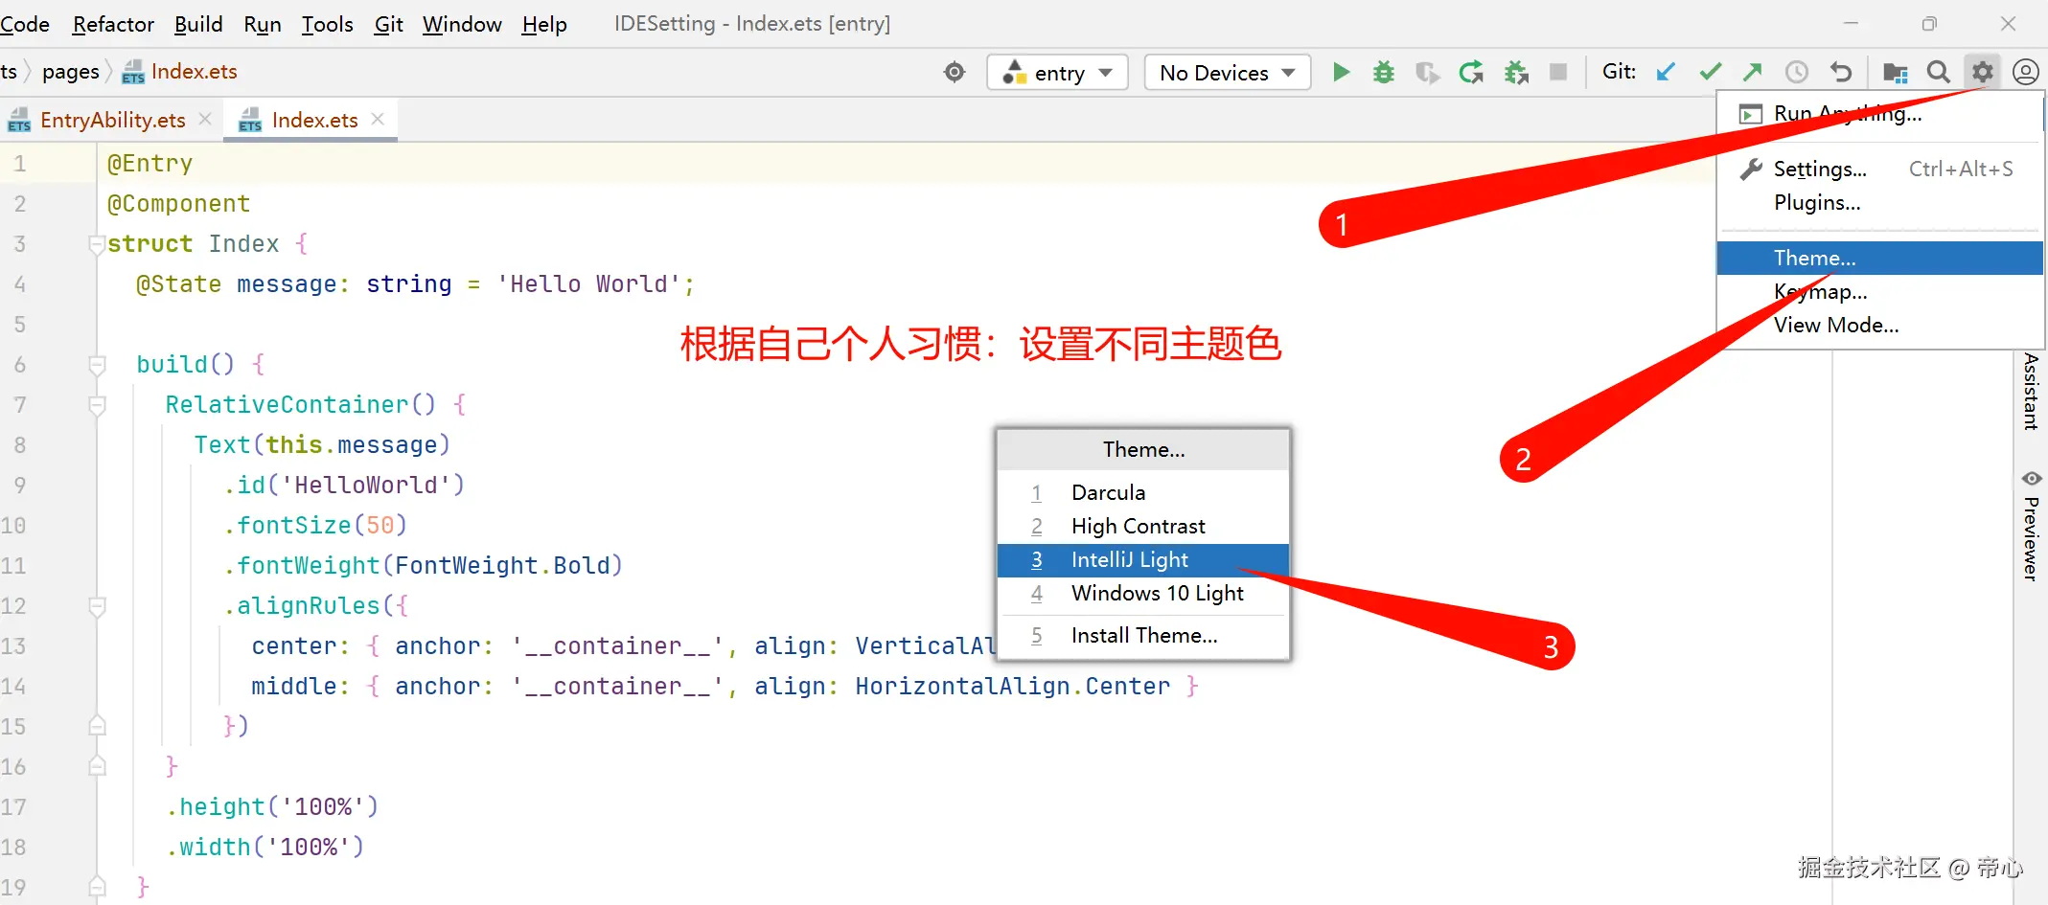Click the Git push arrow icon
This screenshot has height=905, width=2048.
(1753, 72)
